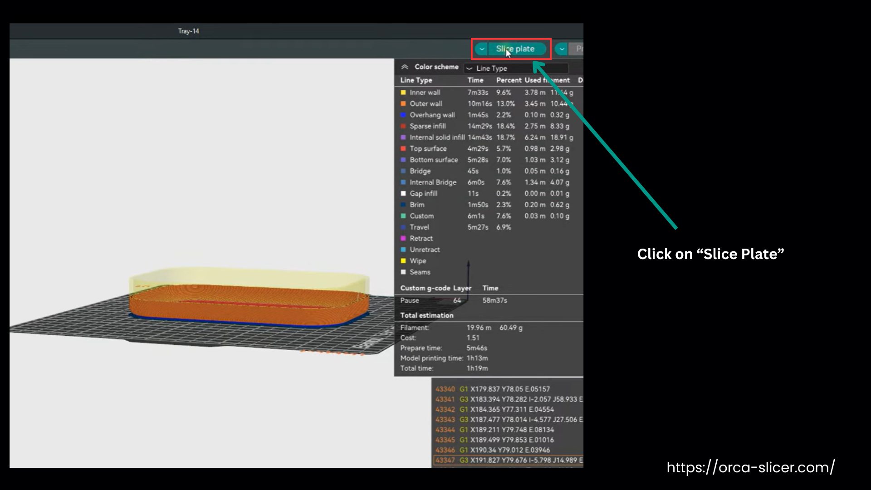
Task: Click total time value 1h19m
Action: (x=477, y=368)
